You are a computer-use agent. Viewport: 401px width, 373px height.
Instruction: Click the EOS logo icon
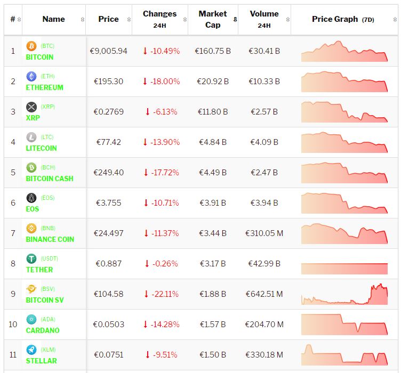tap(31, 198)
